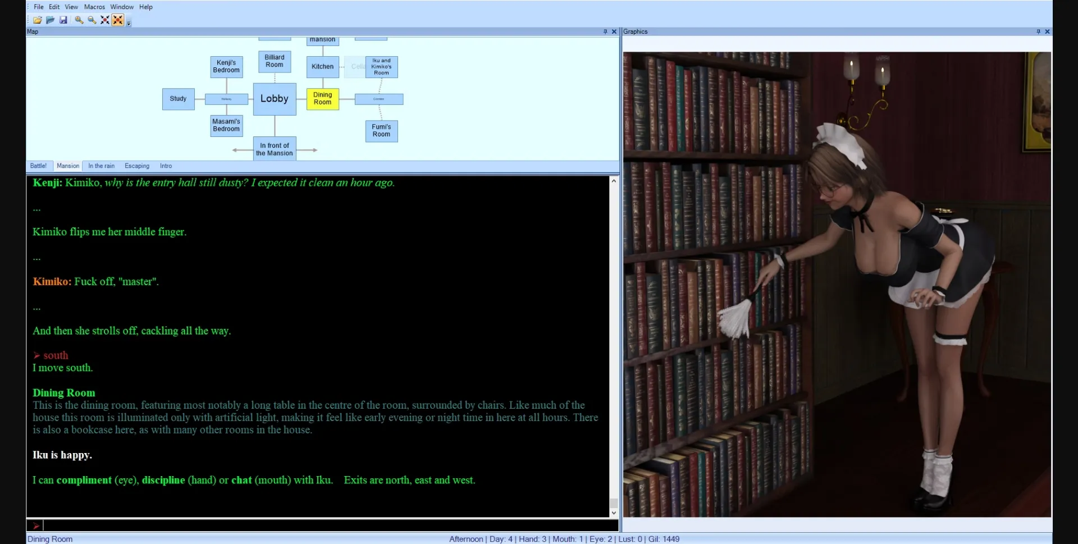Toggle the highlighted orange centre-map button

pos(117,20)
